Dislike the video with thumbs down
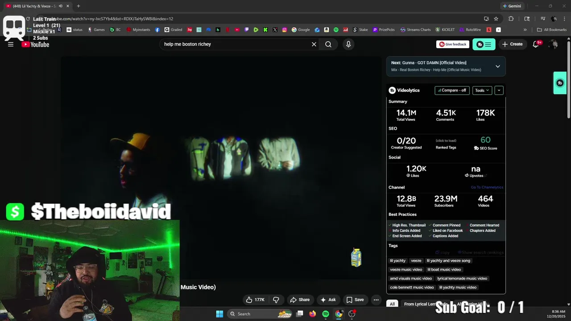Viewport: 571px width, 321px height. (x=276, y=300)
